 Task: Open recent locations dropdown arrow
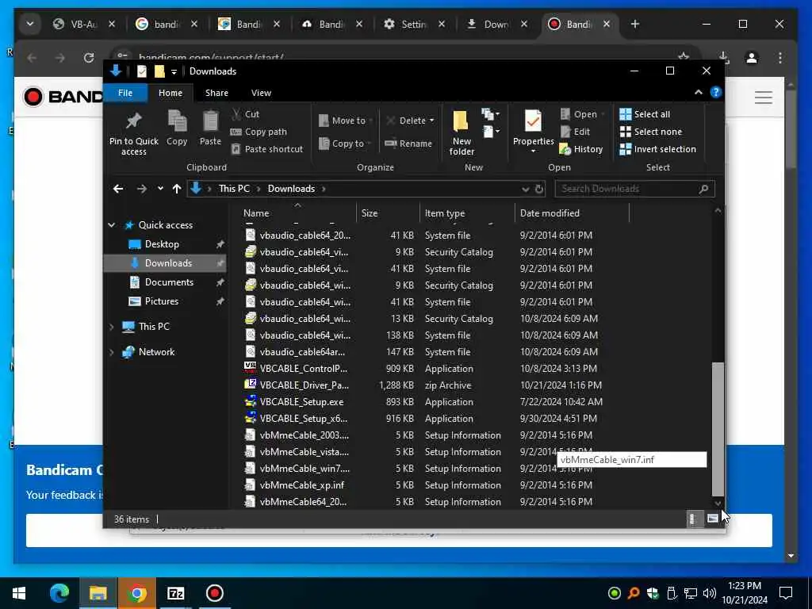[160, 189]
